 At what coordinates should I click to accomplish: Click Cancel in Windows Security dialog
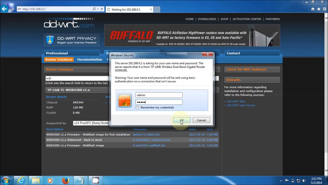point(201,120)
